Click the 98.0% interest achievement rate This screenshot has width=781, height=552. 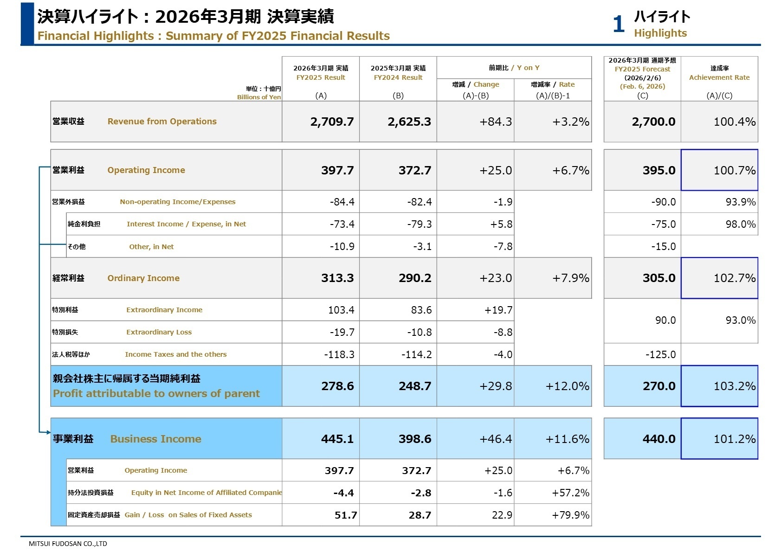741,224
